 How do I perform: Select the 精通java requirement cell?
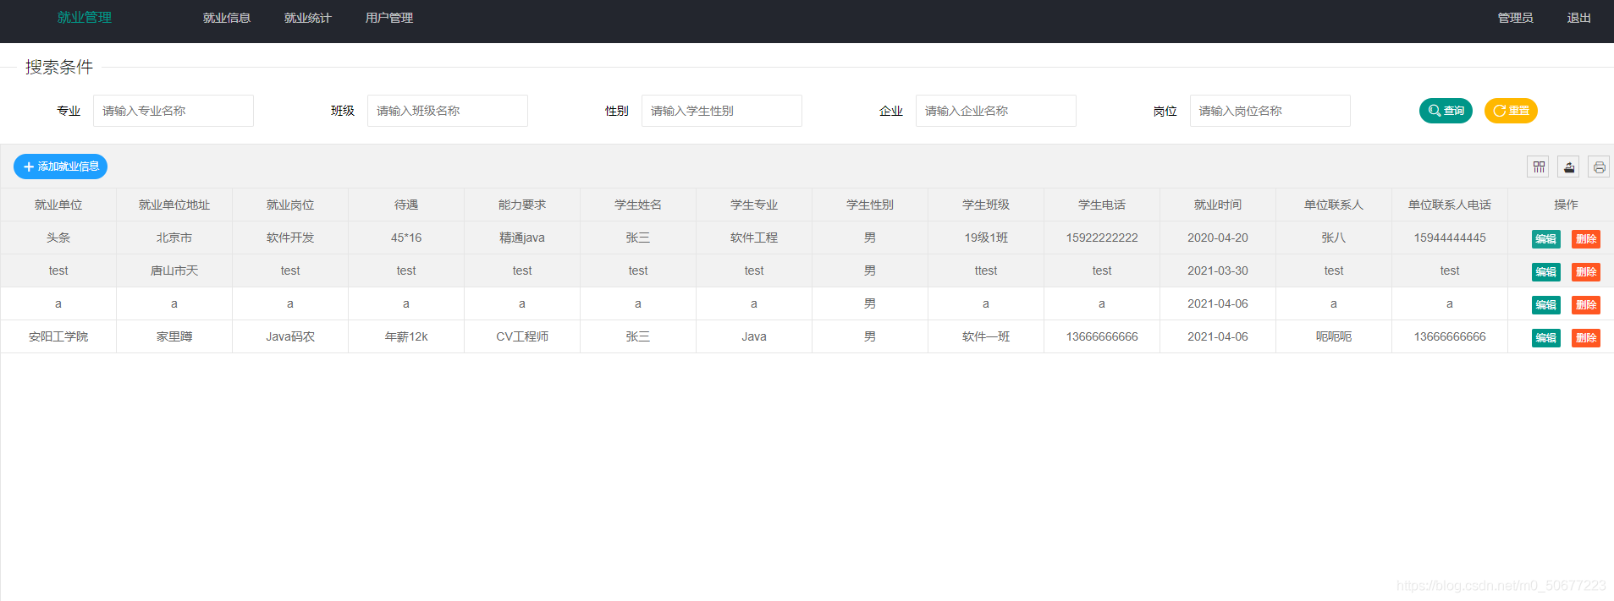coord(522,238)
